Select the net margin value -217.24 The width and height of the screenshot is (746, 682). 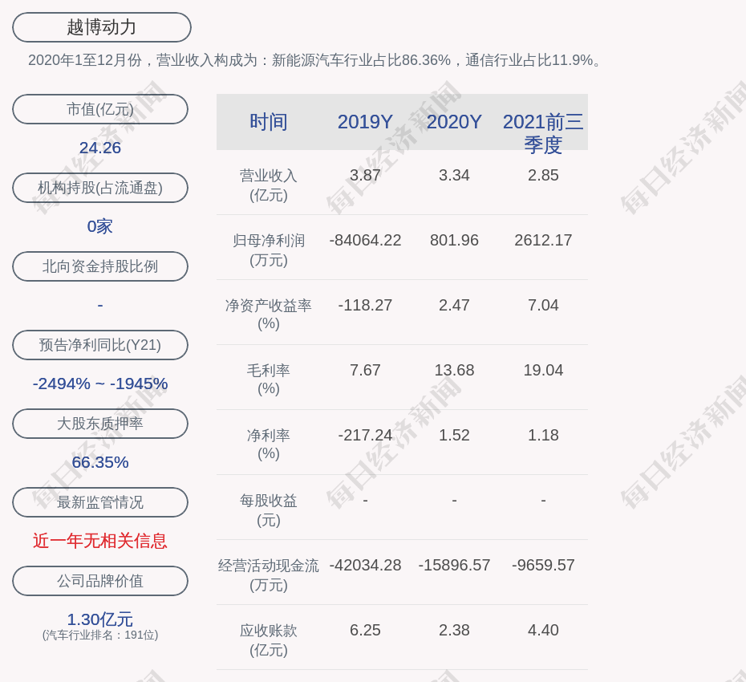(x=366, y=435)
